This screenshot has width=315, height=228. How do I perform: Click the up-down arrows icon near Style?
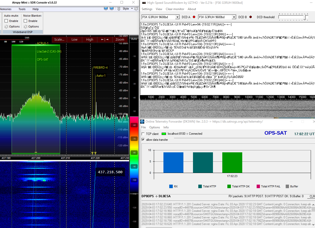coord(119,9)
